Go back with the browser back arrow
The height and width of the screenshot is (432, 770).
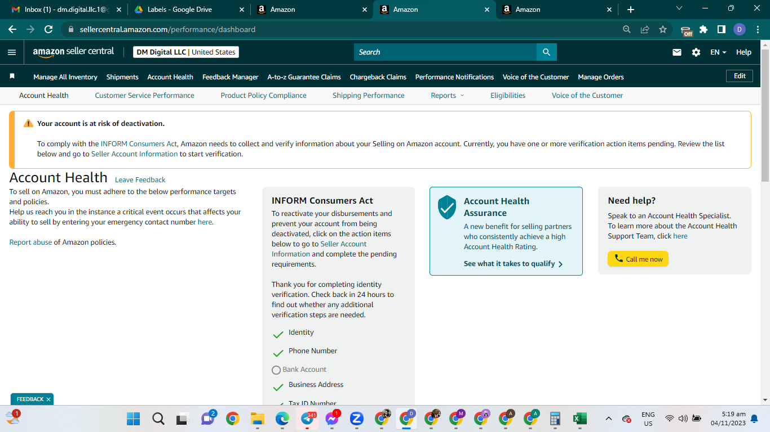(x=12, y=29)
